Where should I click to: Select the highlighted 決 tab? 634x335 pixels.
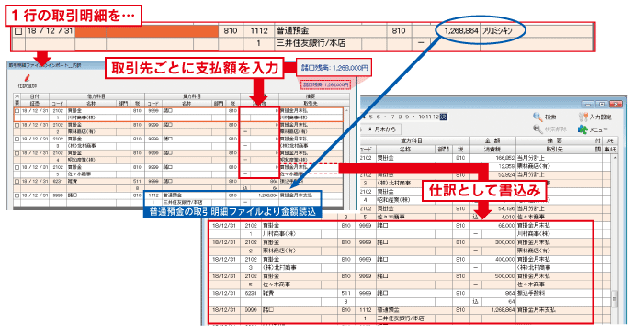[x=444, y=117]
